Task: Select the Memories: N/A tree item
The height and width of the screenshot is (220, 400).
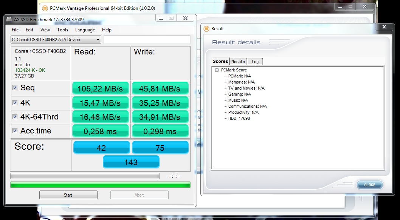Action: [241, 82]
